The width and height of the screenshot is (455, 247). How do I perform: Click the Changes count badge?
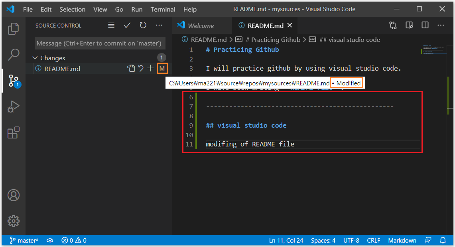(162, 57)
